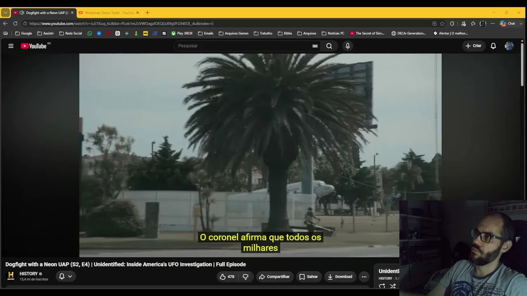The image size is (527, 296).
Task: Open the Alertas | O melhor bookmark
Action: pos(450,33)
